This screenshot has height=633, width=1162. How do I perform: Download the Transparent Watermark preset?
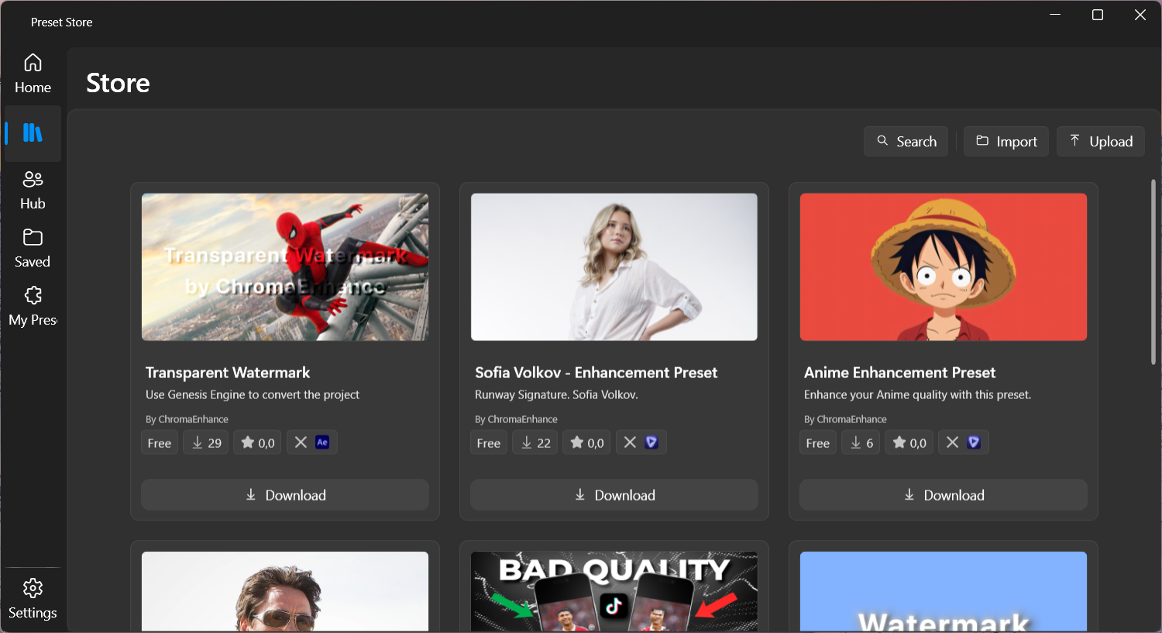pos(285,495)
